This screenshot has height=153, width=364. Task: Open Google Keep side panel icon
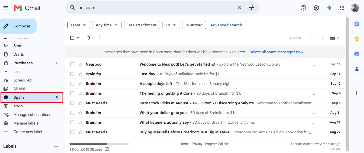point(357,39)
